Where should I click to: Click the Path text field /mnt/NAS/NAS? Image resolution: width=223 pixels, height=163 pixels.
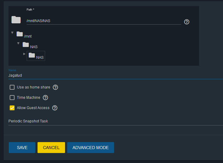(x=104, y=21)
